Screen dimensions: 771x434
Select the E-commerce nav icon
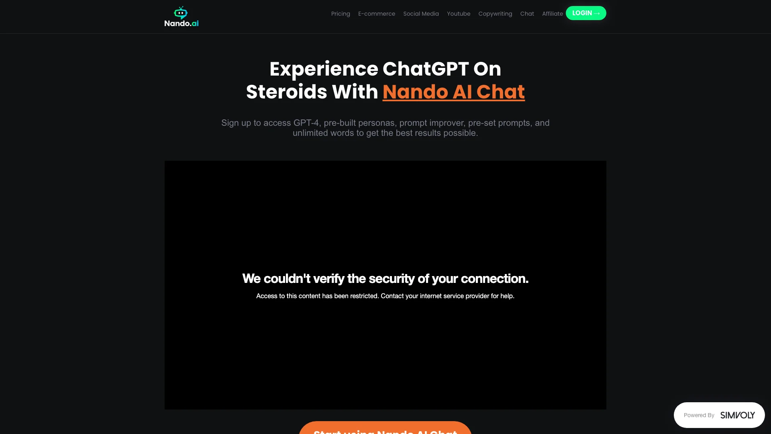(377, 13)
